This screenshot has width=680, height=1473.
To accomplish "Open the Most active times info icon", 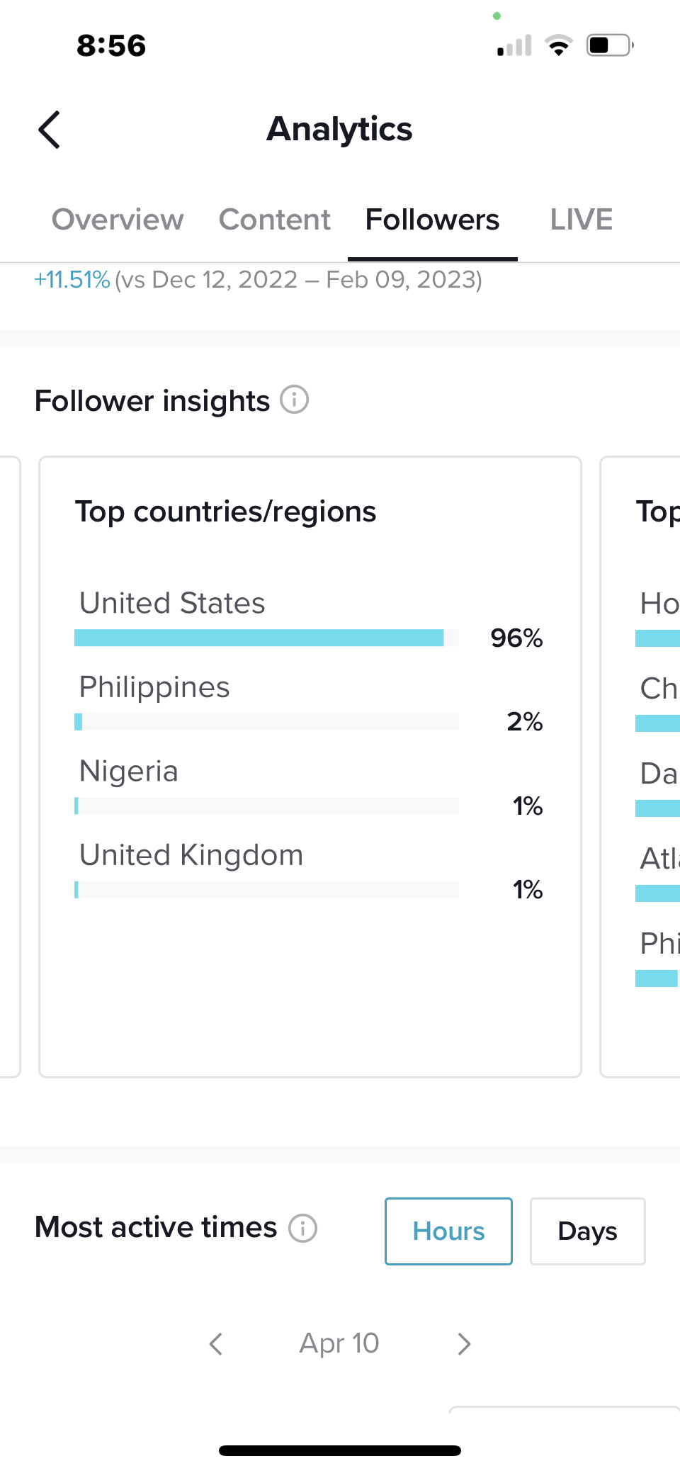I will (302, 1228).
